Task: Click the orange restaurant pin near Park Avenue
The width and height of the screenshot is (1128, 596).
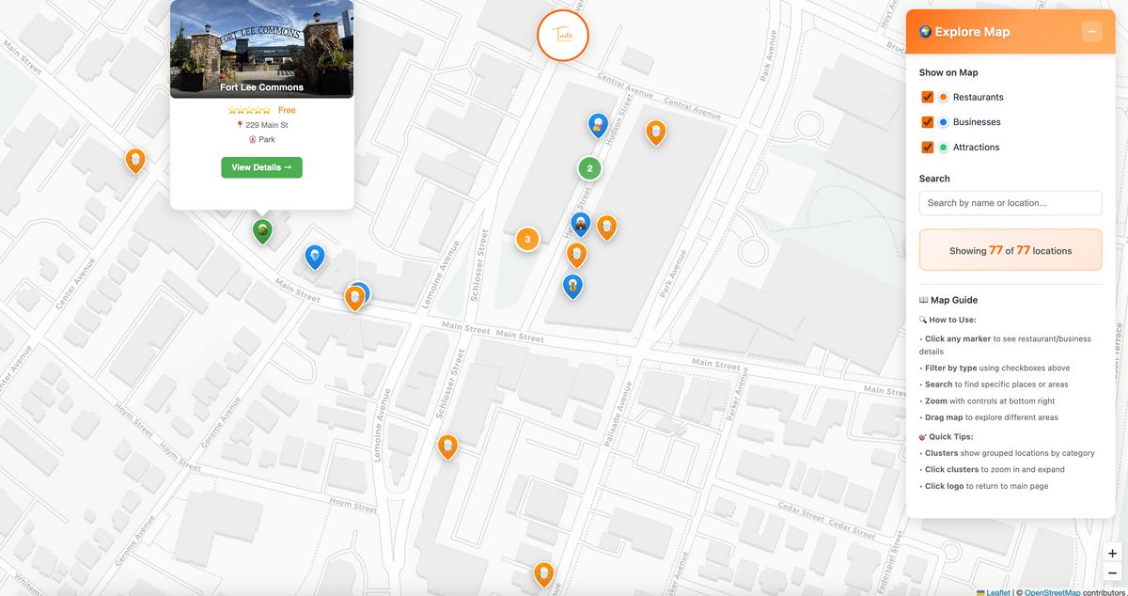Action: pos(655,132)
